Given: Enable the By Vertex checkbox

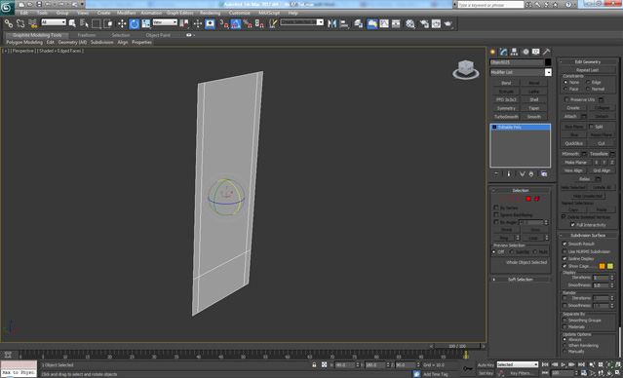Looking at the screenshot, I should tap(496, 208).
